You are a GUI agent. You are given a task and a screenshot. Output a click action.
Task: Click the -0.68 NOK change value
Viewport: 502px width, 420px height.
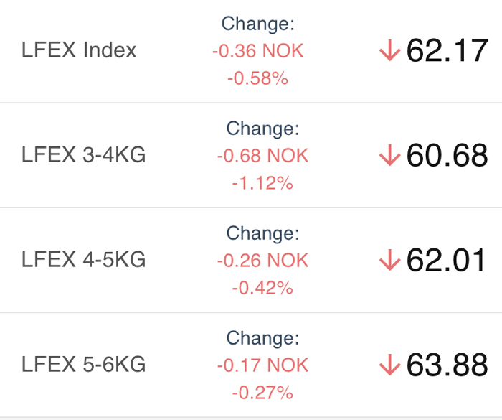coord(263,156)
